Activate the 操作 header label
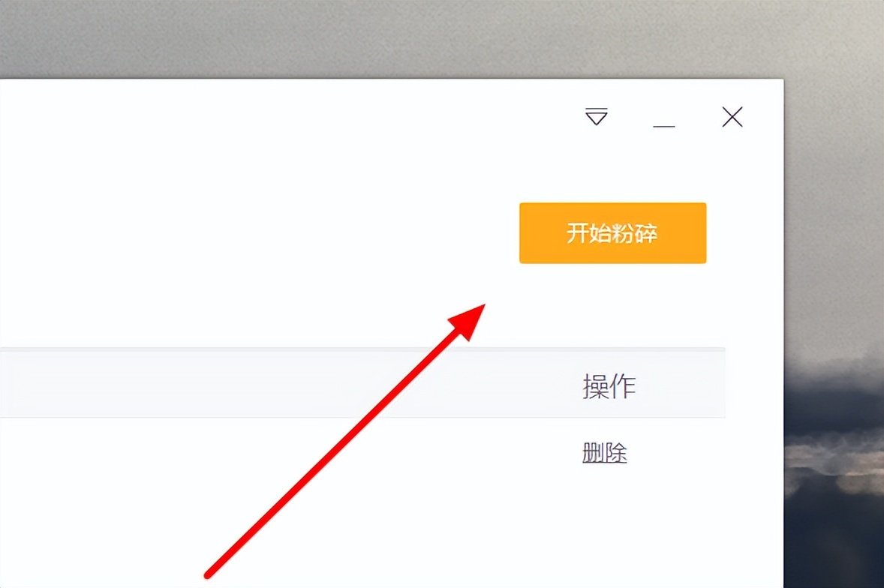 (x=609, y=386)
